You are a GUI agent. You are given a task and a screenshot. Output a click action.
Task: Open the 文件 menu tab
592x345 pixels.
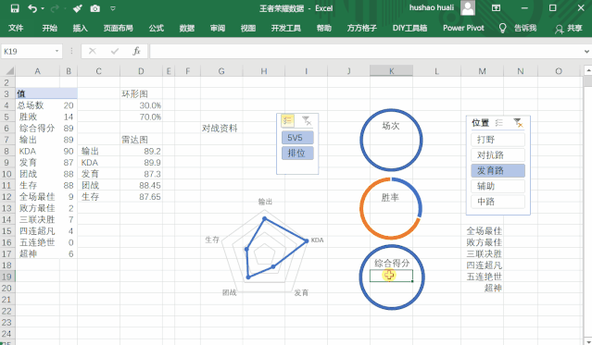pos(16,28)
